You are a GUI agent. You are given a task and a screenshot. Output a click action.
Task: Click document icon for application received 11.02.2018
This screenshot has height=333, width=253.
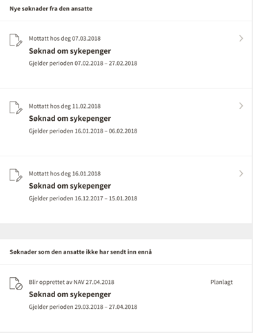point(16,108)
